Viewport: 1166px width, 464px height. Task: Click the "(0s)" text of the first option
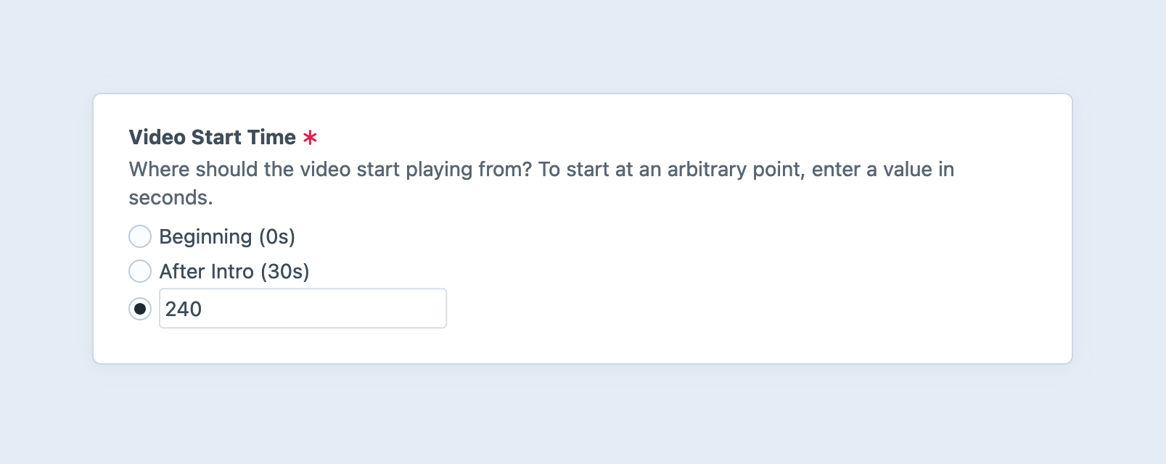point(277,237)
